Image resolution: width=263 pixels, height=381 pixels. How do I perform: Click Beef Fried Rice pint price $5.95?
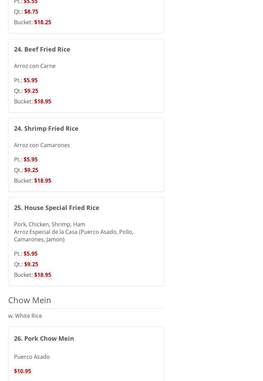(30, 80)
